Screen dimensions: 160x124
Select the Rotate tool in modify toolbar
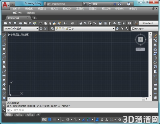[155, 62]
